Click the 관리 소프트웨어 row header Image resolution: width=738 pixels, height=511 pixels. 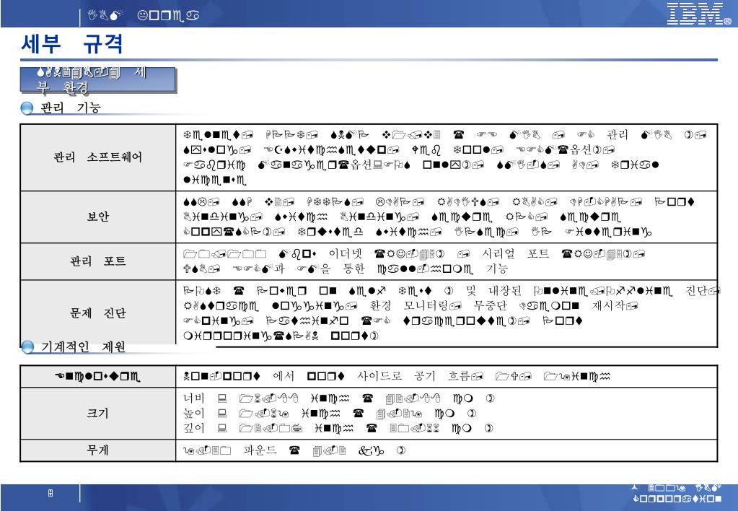[x=98, y=157]
